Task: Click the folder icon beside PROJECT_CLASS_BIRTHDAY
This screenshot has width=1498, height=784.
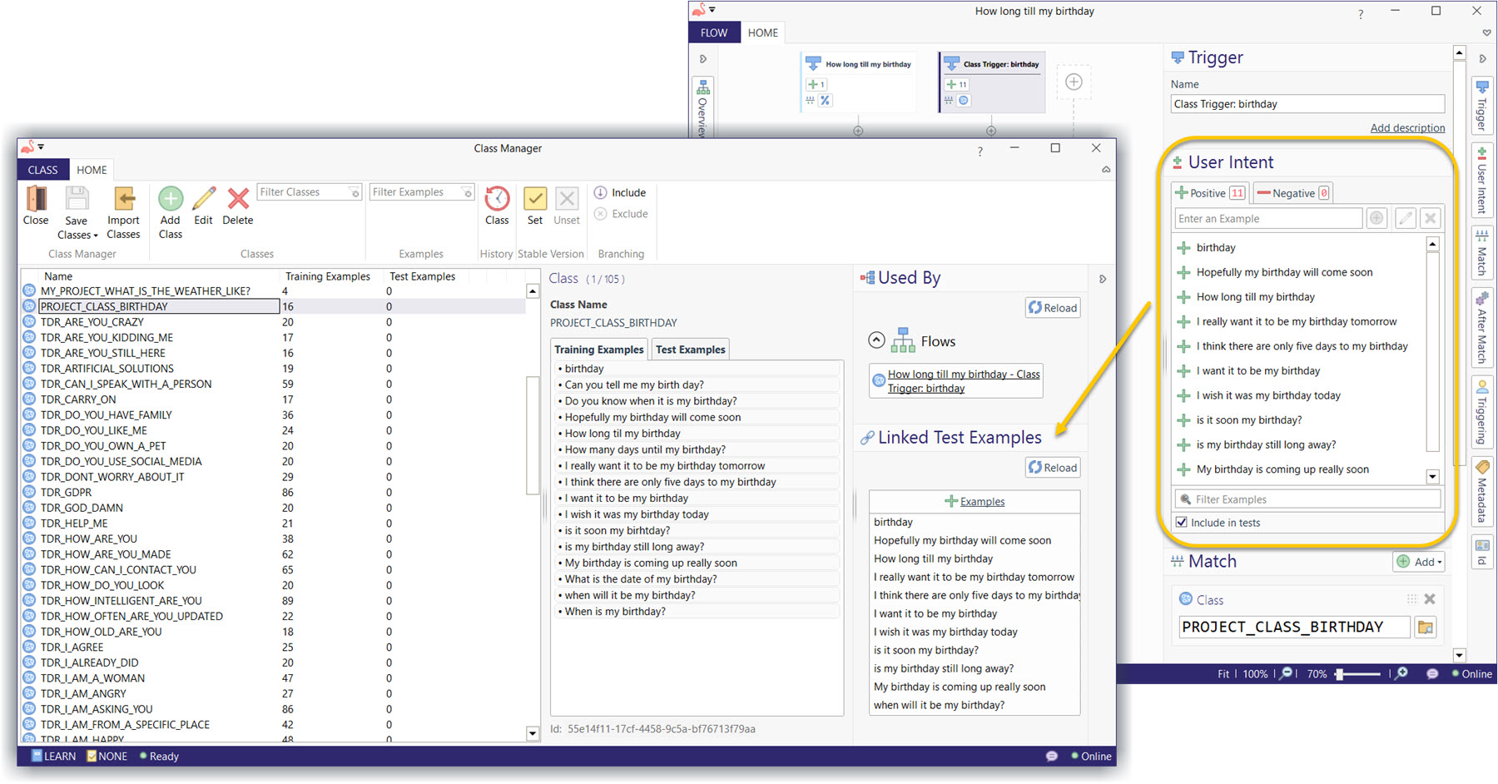Action: coord(1426,628)
